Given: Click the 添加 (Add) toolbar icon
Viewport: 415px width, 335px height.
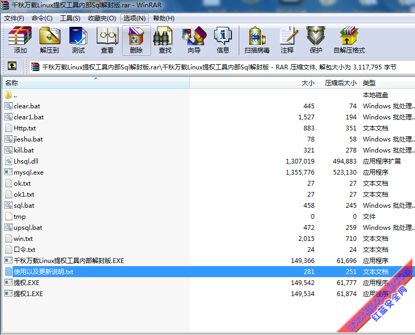Looking at the screenshot, I should coord(20,40).
